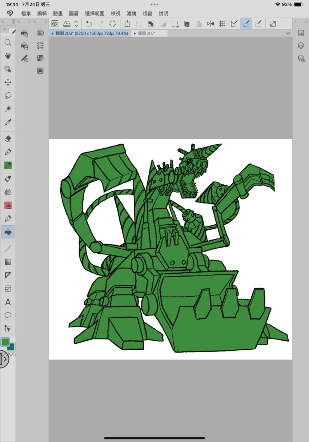The image size is (309, 442).
Task: Open the Brush Size palette icon
Action: tap(24, 58)
